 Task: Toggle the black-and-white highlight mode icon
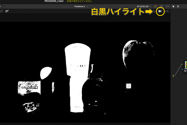pos(160,11)
